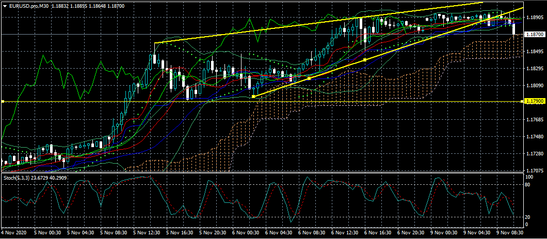Click the triangle arrow beside EURUSD.pro title

coord(5,6)
